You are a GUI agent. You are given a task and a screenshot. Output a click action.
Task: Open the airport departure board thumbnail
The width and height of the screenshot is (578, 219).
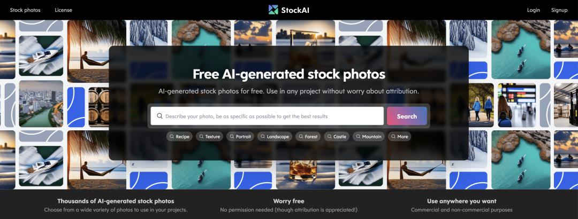point(516,105)
